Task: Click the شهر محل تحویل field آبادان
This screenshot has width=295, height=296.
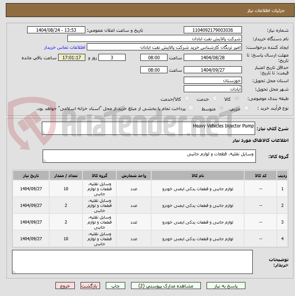Action: (213, 89)
